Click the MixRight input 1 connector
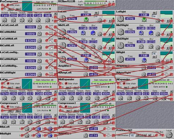The height and width of the screenshot is (139, 174). 22,135
